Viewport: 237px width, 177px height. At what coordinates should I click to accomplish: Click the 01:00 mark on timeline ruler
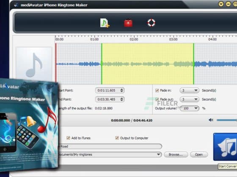coord(94,39)
